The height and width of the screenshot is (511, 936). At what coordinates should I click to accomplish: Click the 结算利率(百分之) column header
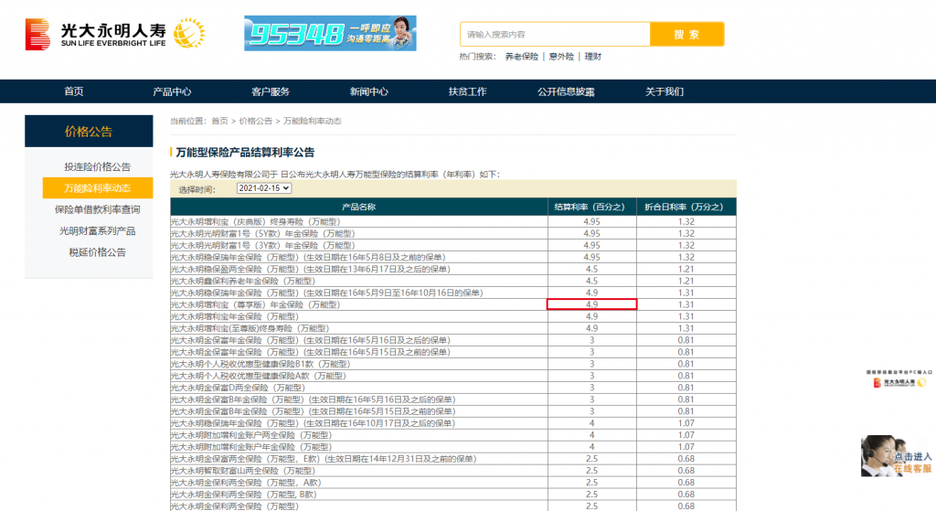click(591, 207)
